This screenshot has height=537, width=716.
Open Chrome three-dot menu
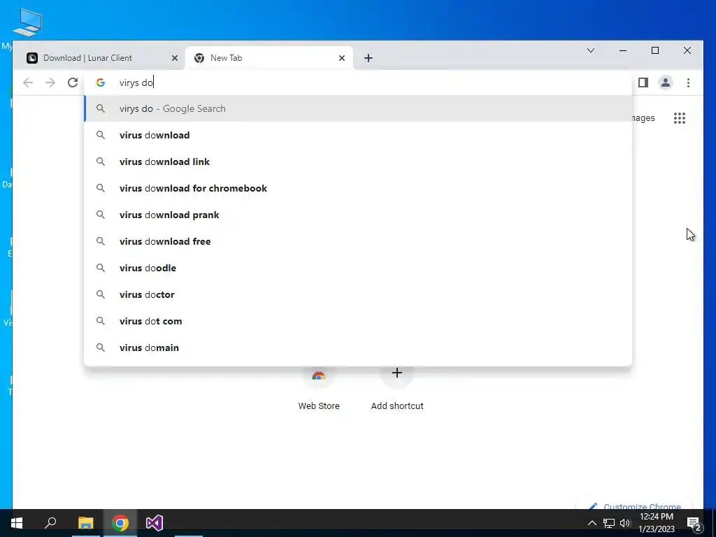[x=688, y=83]
